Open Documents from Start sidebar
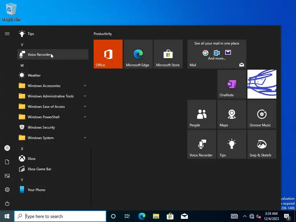The image size is (296, 222). tap(7, 162)
